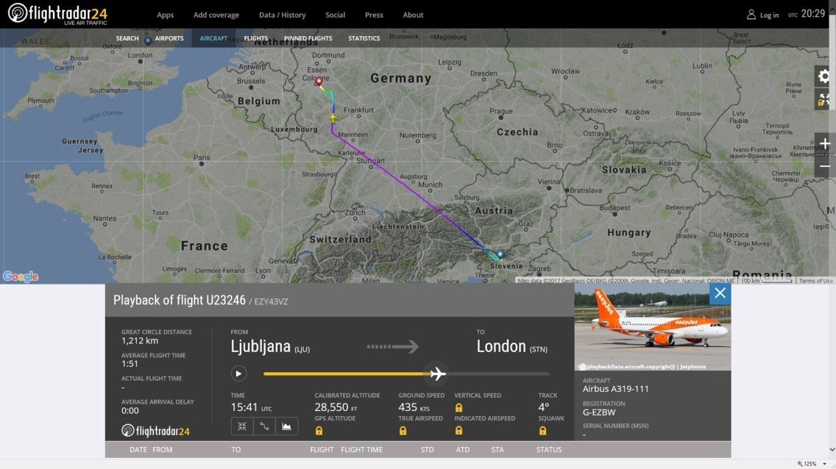The image size is (836, 469).
Task: Zoom out the map with minus button
Action: (x=825, y=167)
